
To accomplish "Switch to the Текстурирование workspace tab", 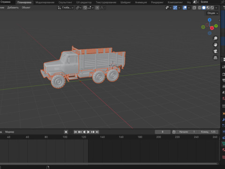I will tap(106, 2).
